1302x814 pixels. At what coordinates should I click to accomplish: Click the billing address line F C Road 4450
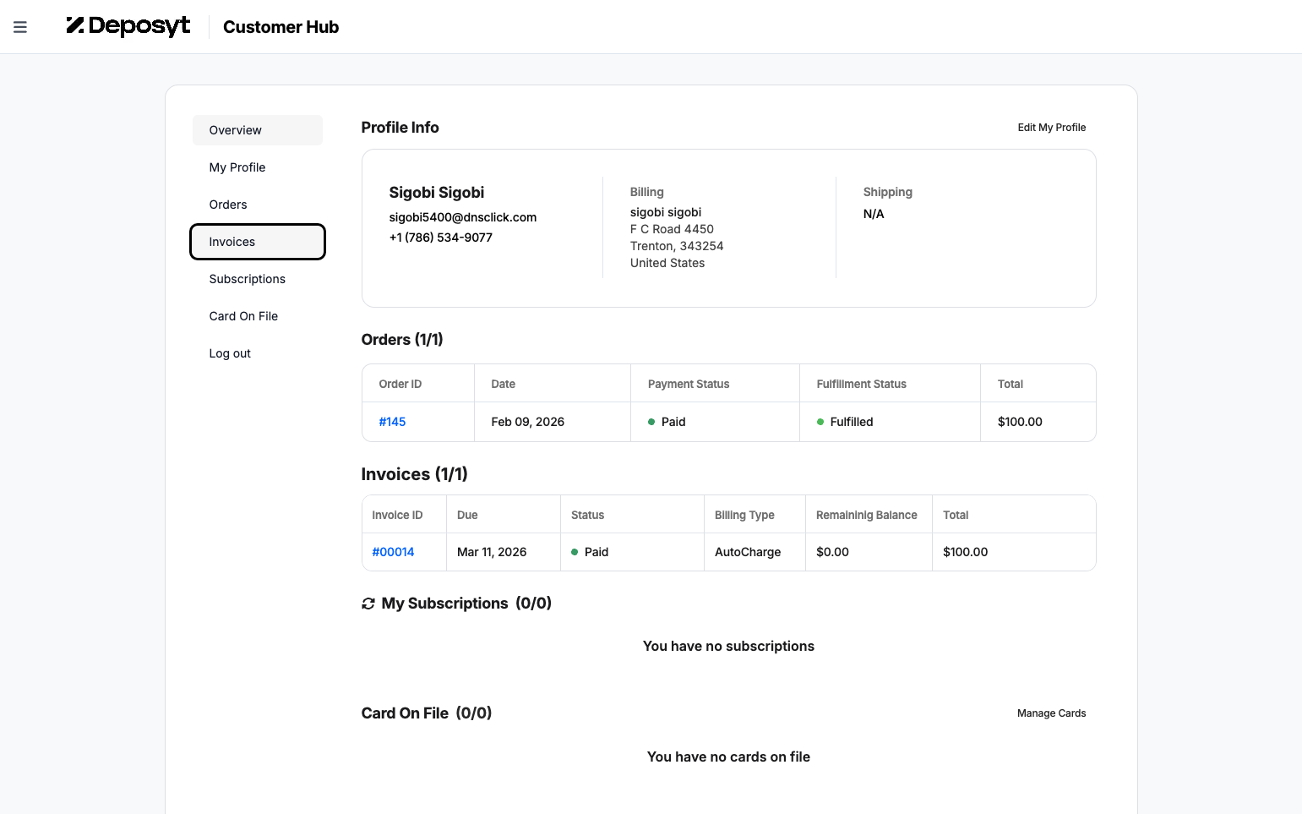672,229
